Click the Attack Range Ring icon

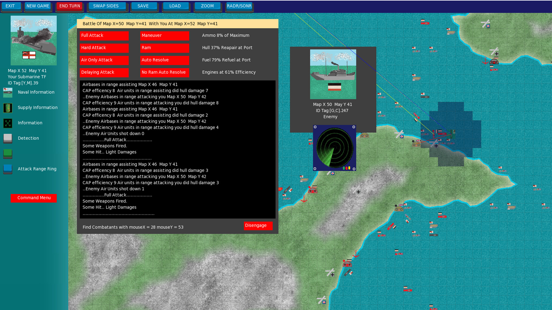[x=8, y=169]
